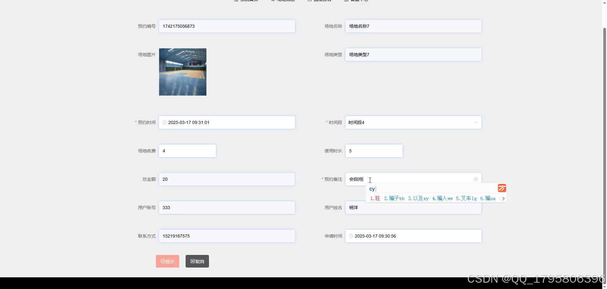The height and width of the screenshot is (289, 607).
Task: Select the 时间段4 combo box
Action: point(413,122)
